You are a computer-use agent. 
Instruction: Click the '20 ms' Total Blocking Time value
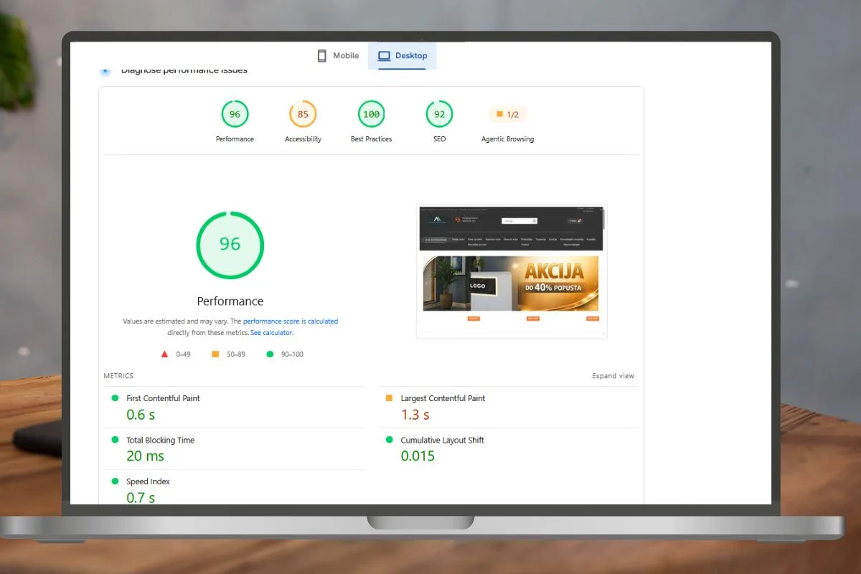click(x=145, y=456)
